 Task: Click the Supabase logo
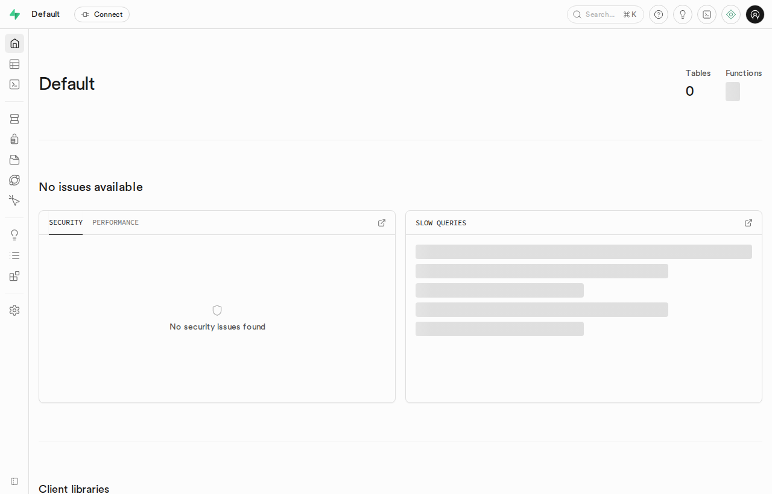click(x=14, y=14)
